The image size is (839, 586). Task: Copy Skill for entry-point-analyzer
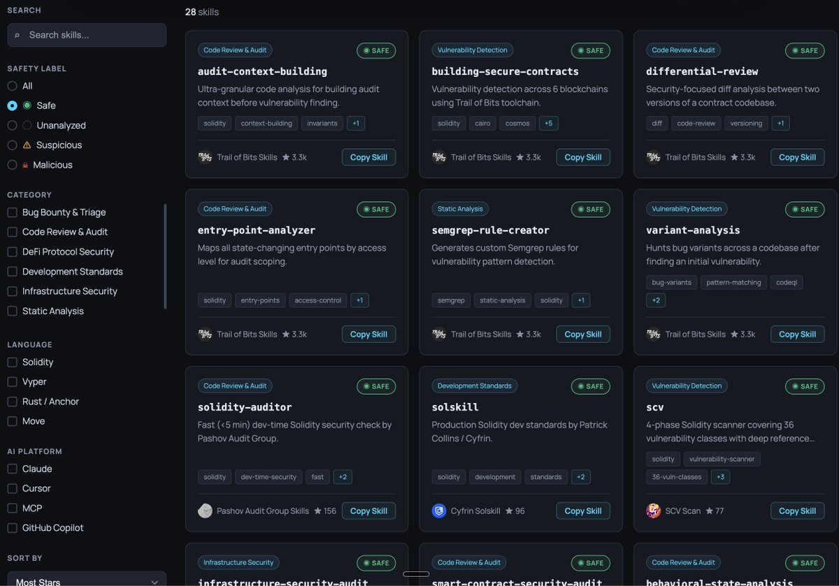point(368,334)
